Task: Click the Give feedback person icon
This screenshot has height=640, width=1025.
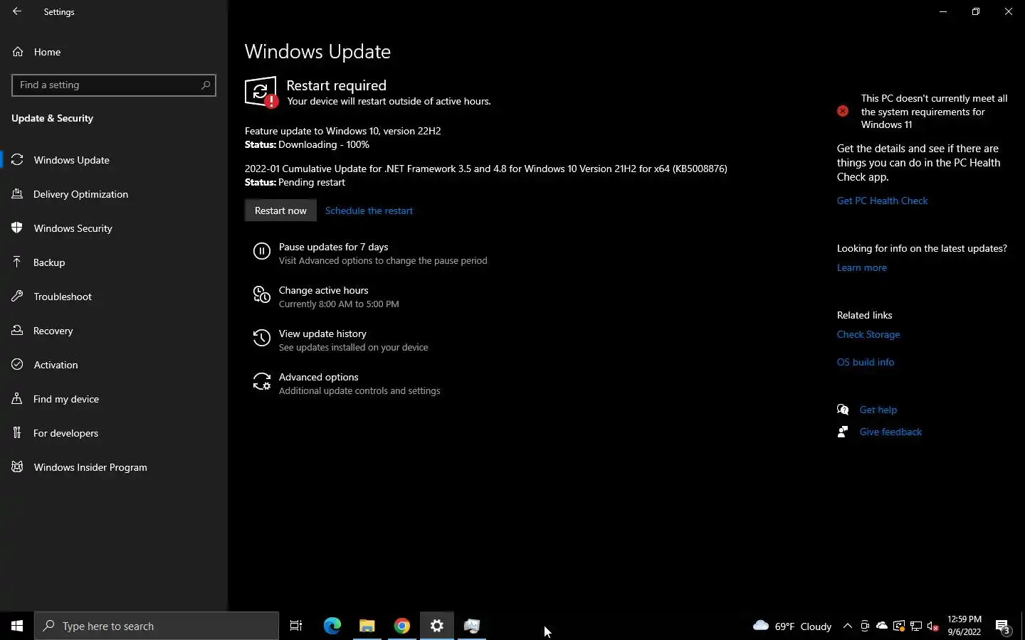Action: tap(843, 432)
